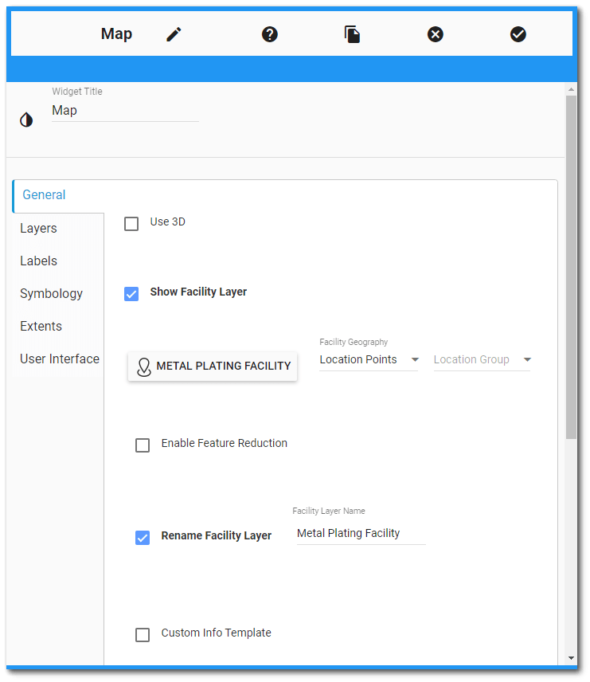Tick Enable Feature Reduction checkbox

[x=143, y=445]
